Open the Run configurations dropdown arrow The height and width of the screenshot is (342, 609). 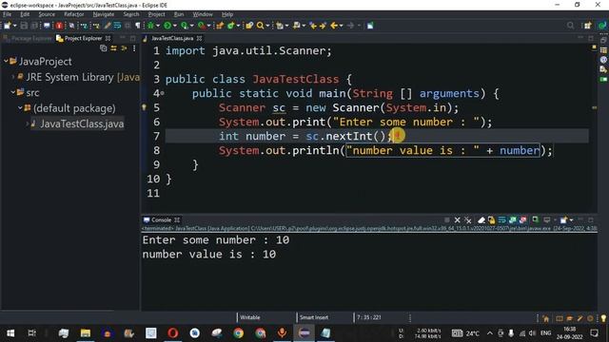click(x=175, y=26)
